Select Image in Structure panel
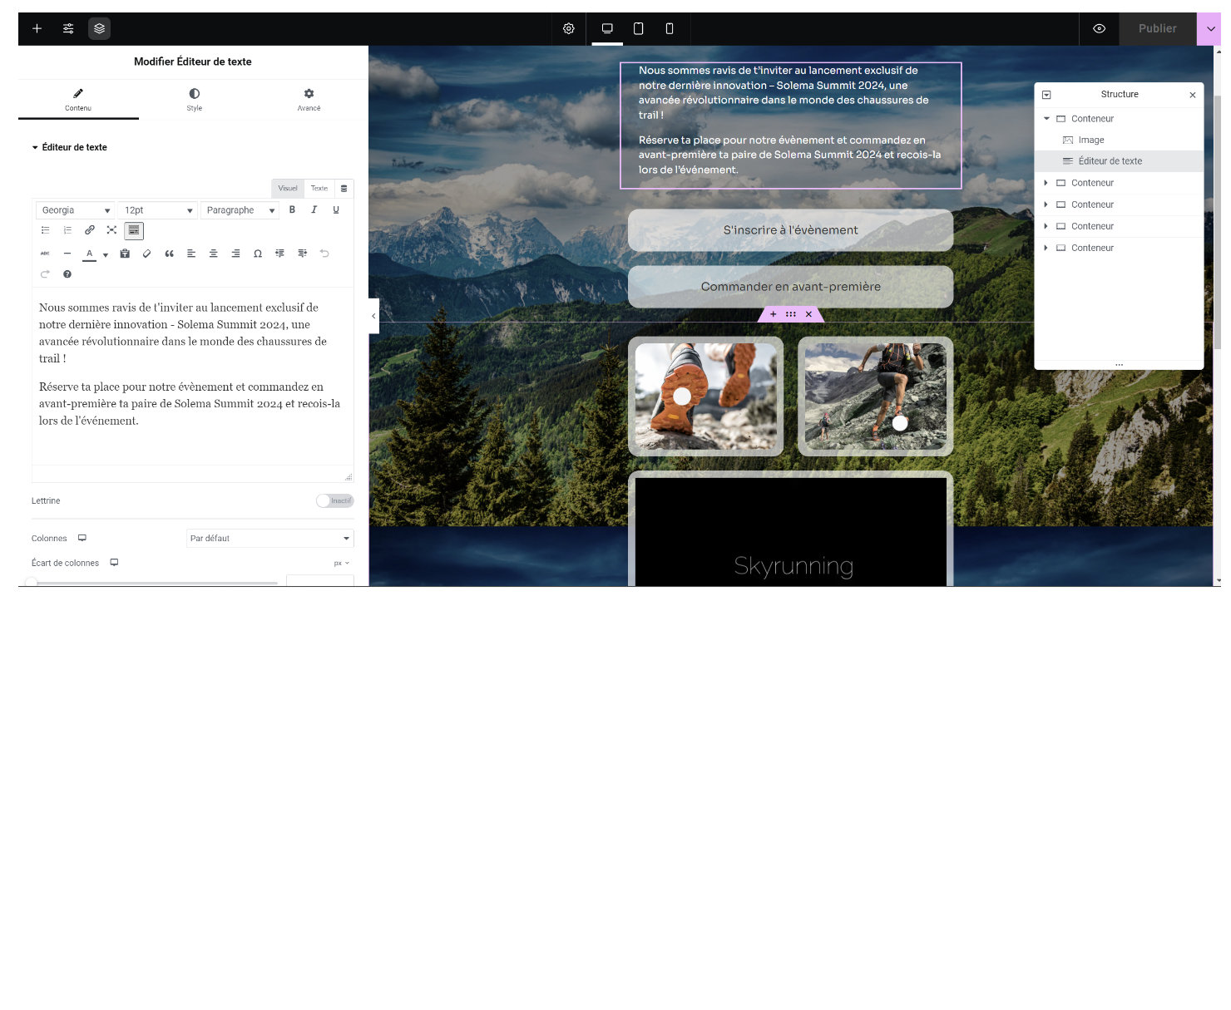 click(1120, 140)
